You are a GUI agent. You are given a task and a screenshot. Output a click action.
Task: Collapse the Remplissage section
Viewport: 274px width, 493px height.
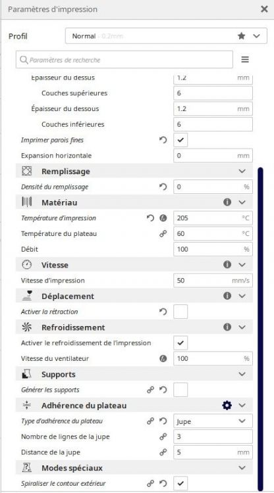tap(242, 171)
